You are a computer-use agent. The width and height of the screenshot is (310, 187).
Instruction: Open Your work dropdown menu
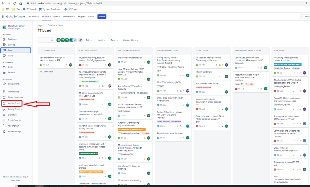[34, 17]
